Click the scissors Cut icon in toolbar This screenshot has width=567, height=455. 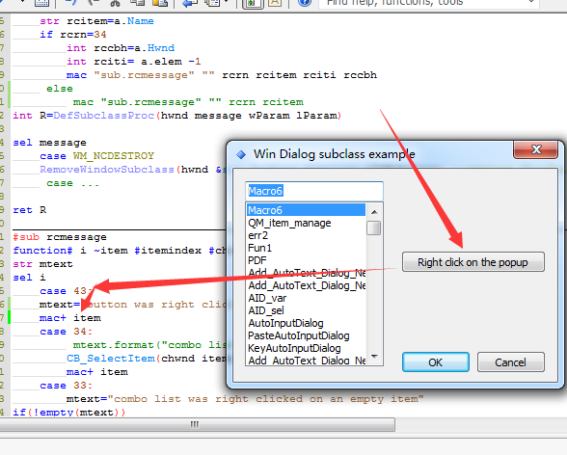pyautogui.click(x=115, y=3)
